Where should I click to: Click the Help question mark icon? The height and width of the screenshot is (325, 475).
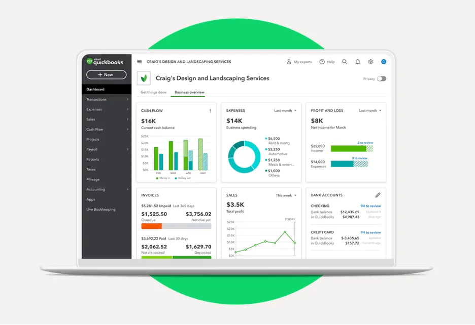click(x=322, y=62)
